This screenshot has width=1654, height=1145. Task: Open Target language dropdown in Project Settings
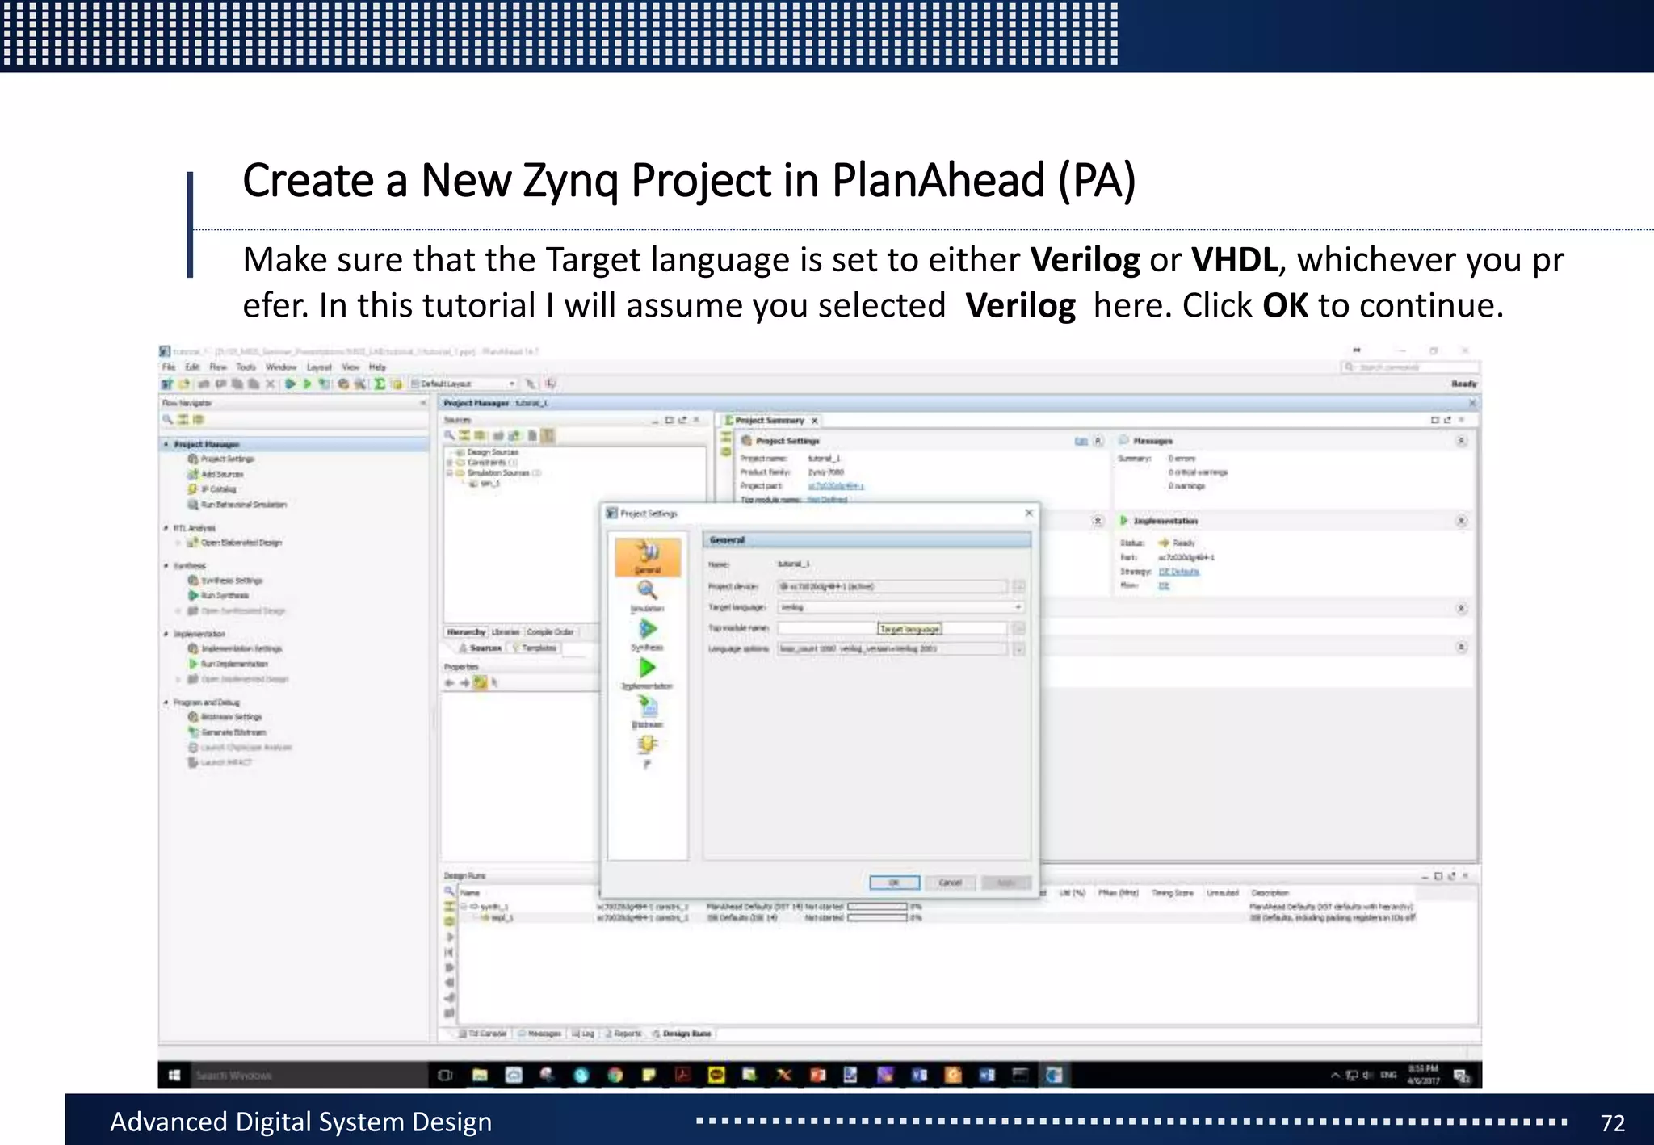coord(901,607)
